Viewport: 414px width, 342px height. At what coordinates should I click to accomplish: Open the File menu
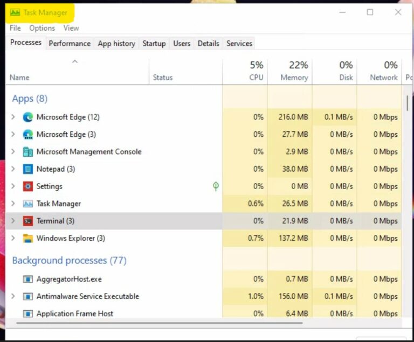(x=15, y=28)
